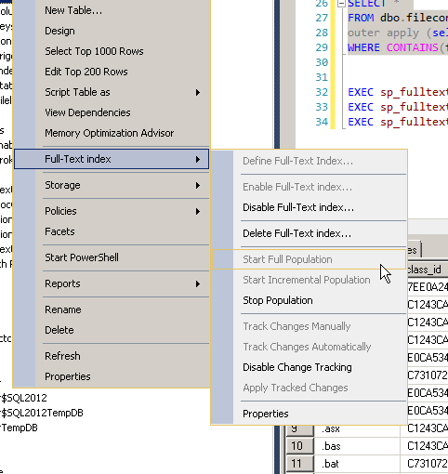Click line 34 EXEC statement in editor
The height and width of the screenshot is (474, 448).
pos(398,122)
